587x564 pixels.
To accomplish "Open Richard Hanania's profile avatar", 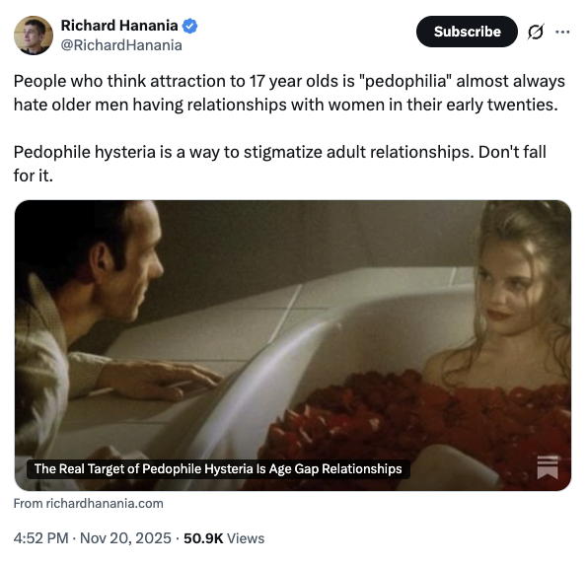I will click(x=34, y=35).
